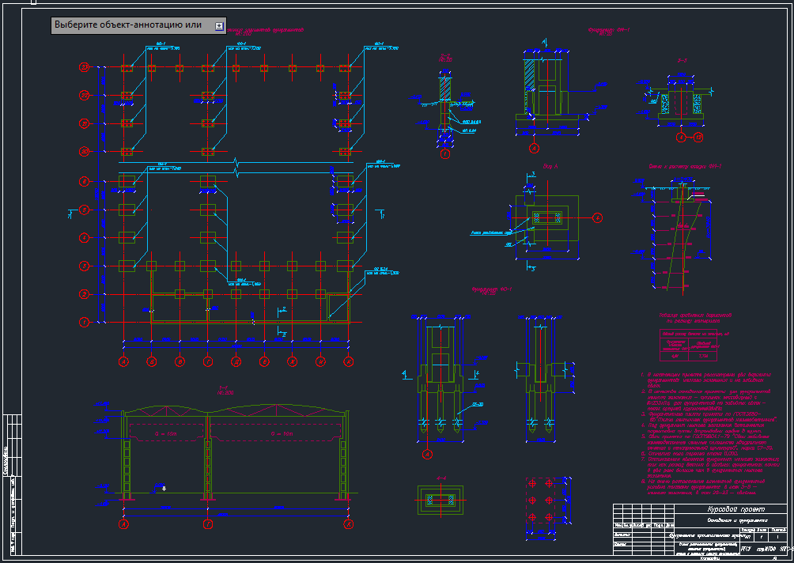794x563 pixels.
Task: Select axis bubble 20 on the foundation plan
Action: [84, 151]
